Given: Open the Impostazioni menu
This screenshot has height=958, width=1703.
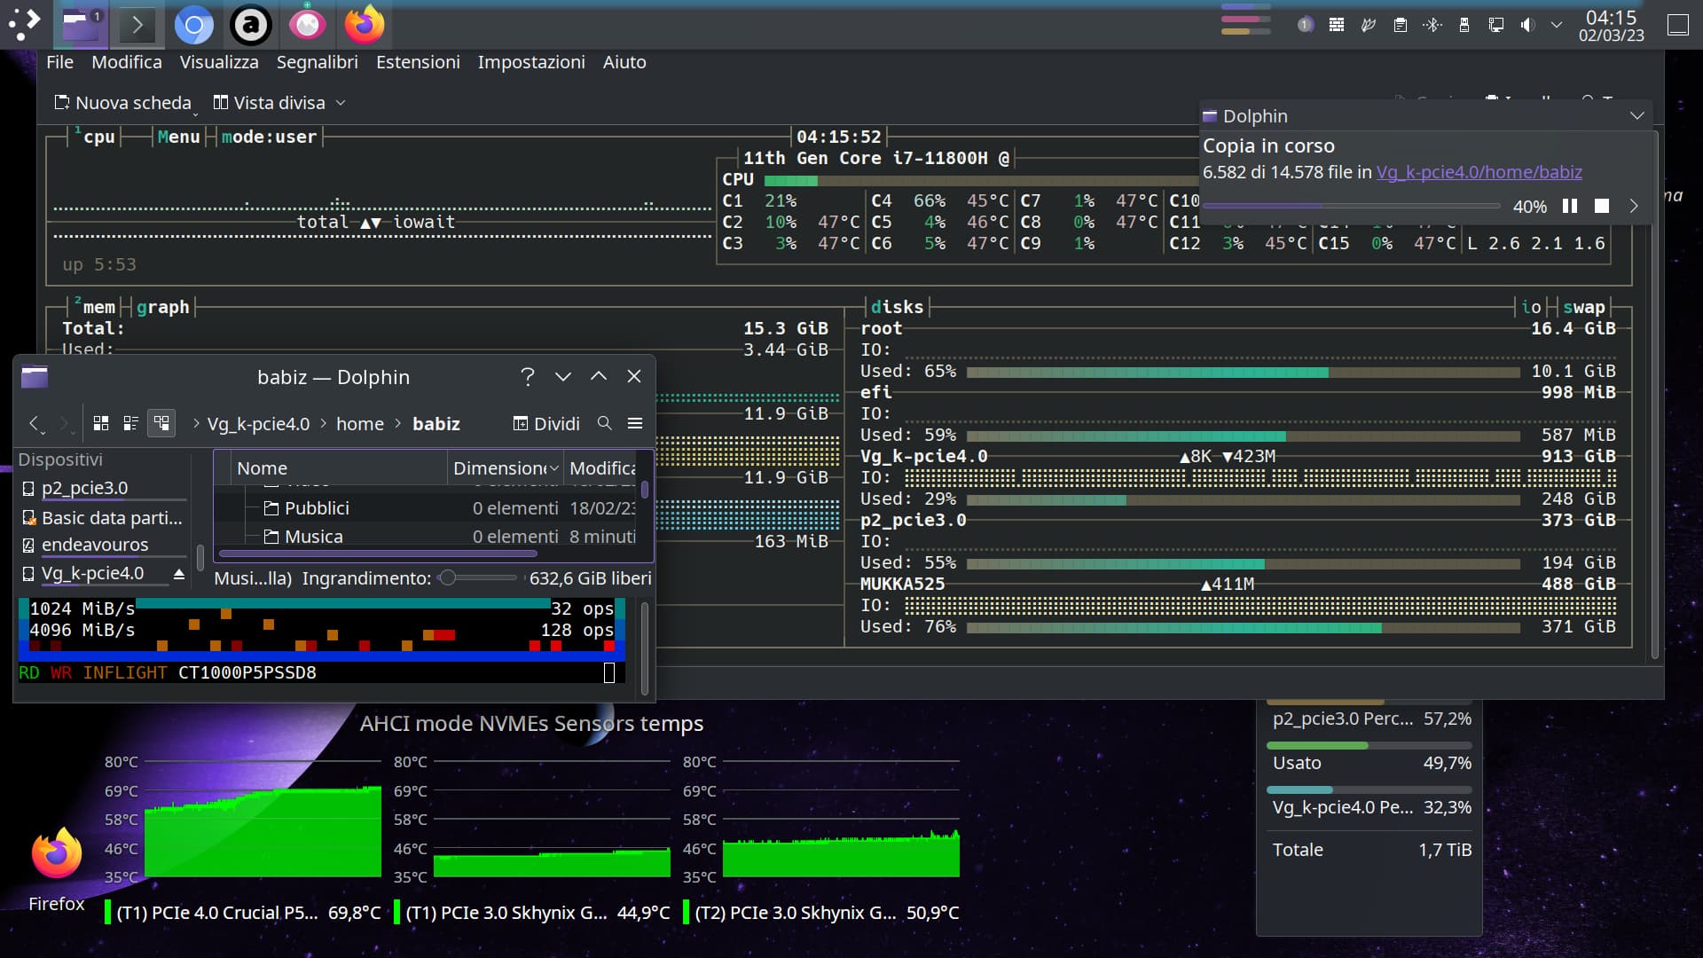Looking at the screenshot, I should coord(530,62).
